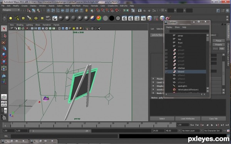Click the snap to curve magnet icon
Screen dimensions: 231x144
pyautogui.click(x=103, y=10)
